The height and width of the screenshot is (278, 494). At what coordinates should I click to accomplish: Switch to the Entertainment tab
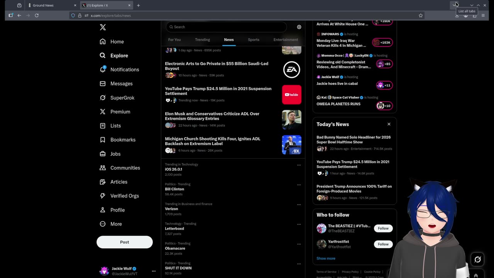coord(286,40)
